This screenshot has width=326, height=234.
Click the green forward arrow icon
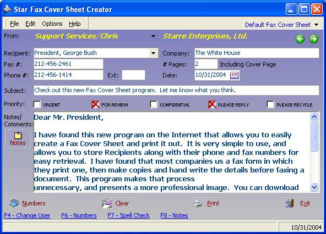click(314, 39)
